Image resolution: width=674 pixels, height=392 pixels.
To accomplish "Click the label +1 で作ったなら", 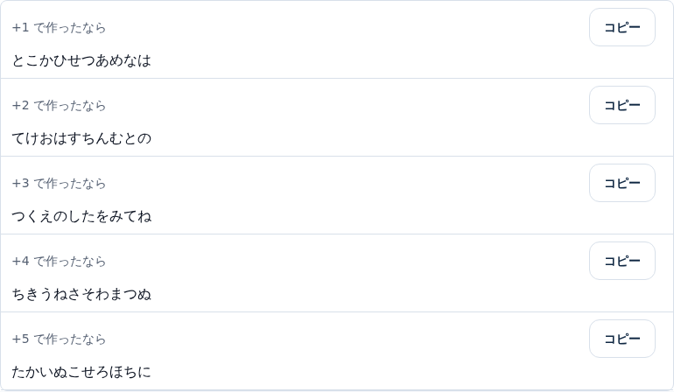I will (x=59, y=27).
